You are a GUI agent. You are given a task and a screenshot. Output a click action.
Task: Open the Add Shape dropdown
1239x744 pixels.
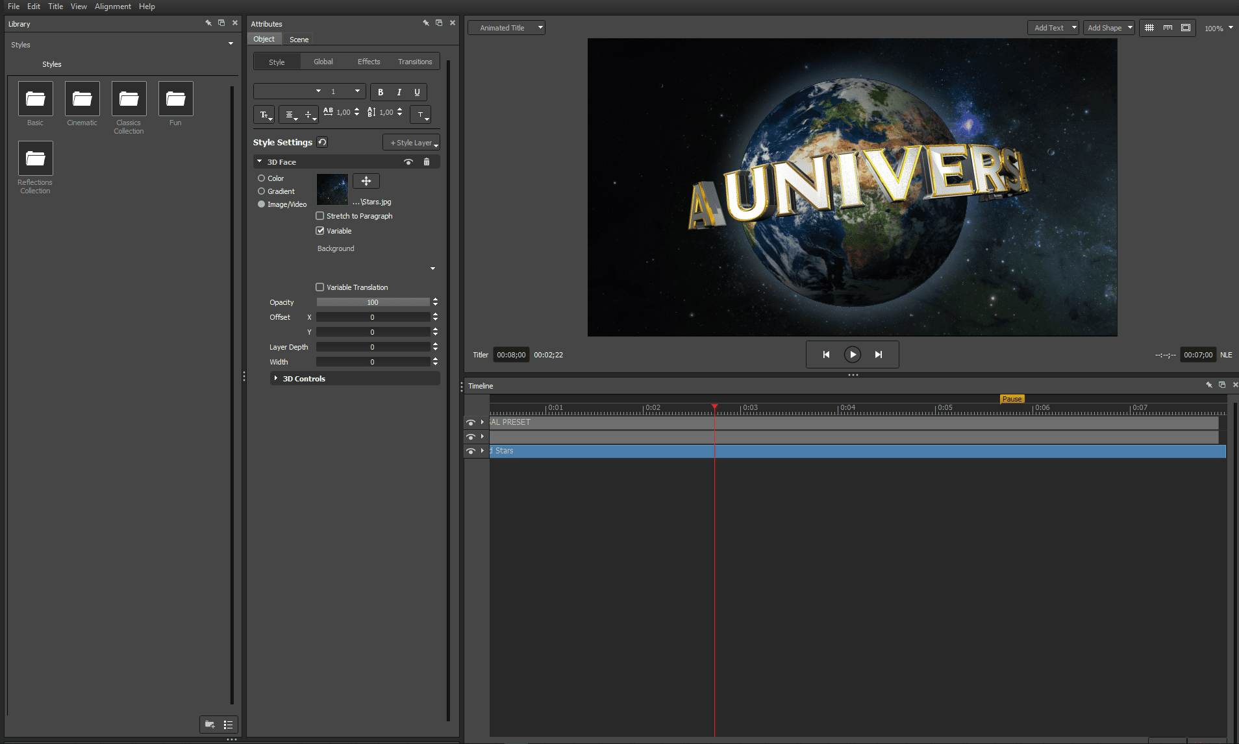(1109, 28)
